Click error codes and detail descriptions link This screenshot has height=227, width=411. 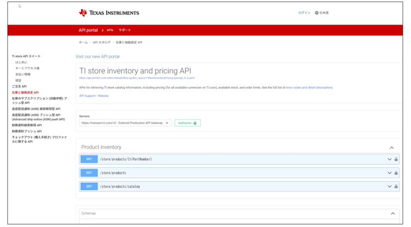[x=309, y=88]
